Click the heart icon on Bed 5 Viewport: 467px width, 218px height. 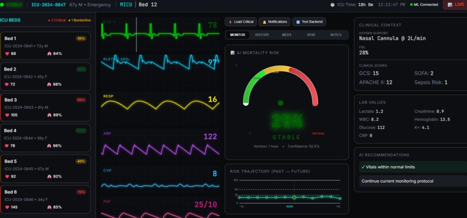pyautogui.click(x=6, y=176)
